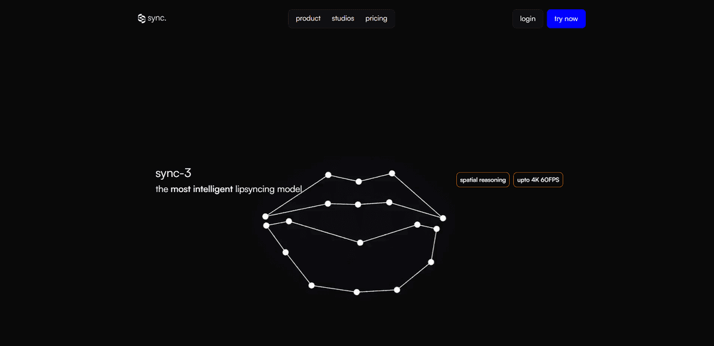Click the lower of two left lip-corner dots
The image size is (714, 346).
coord(266,226)
